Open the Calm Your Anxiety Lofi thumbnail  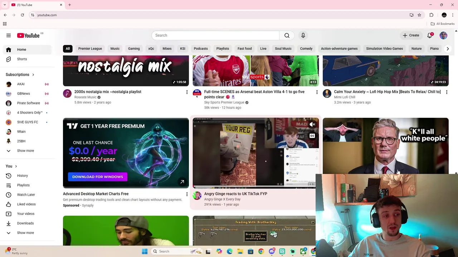(x=386, y=71)
